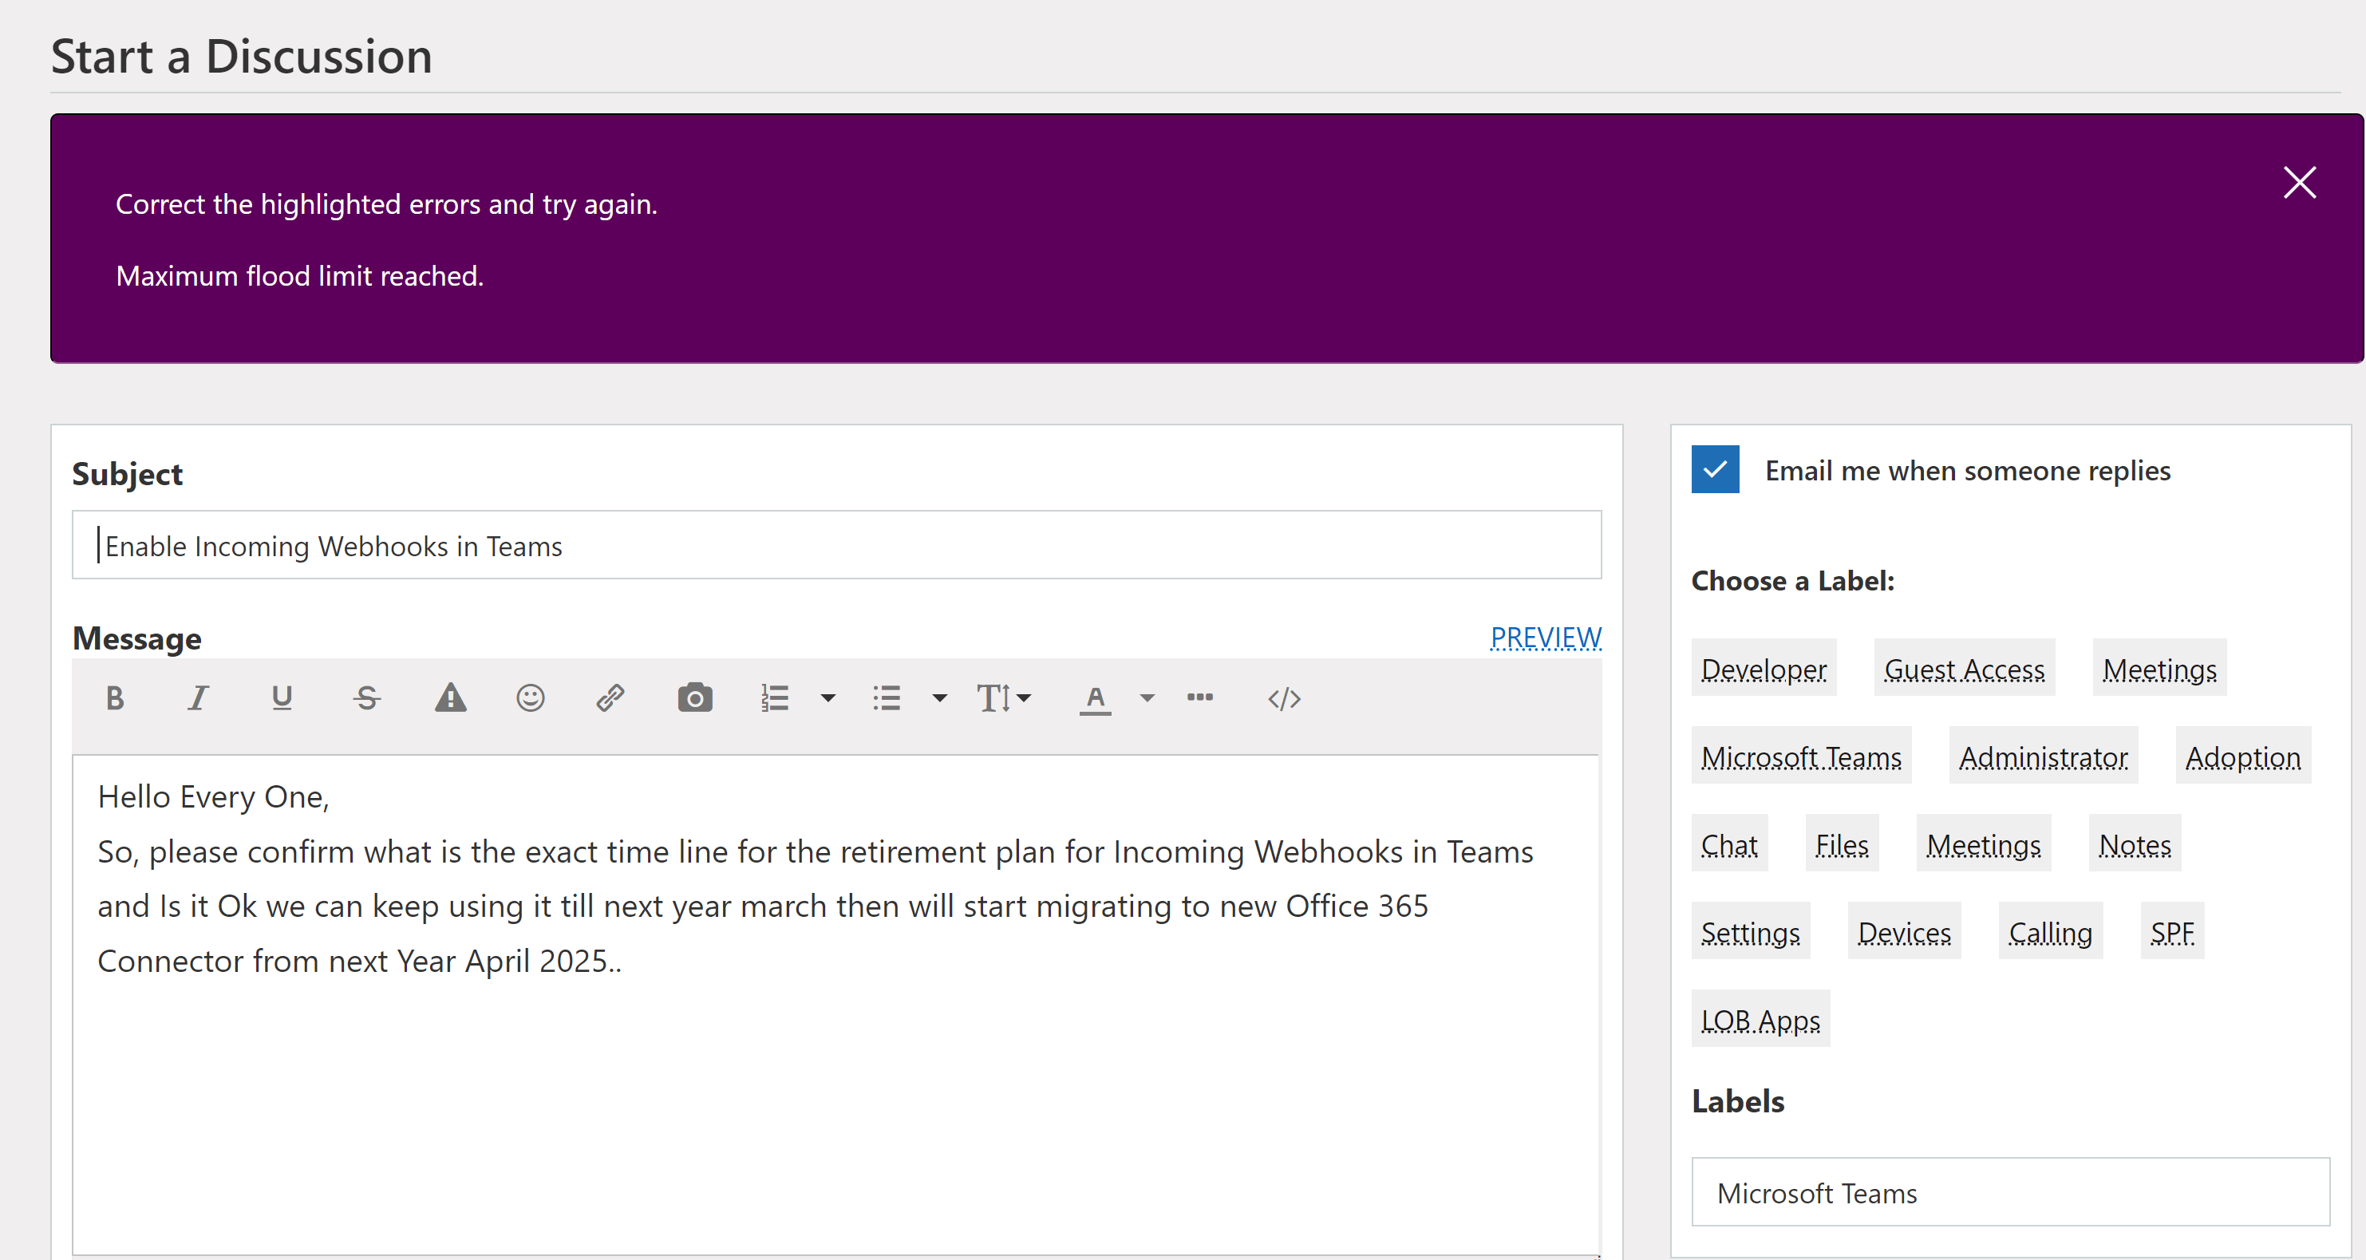Select the Notes label
The image size is (2366, 1260).
pyautogui.click(x=2135, y=843)
